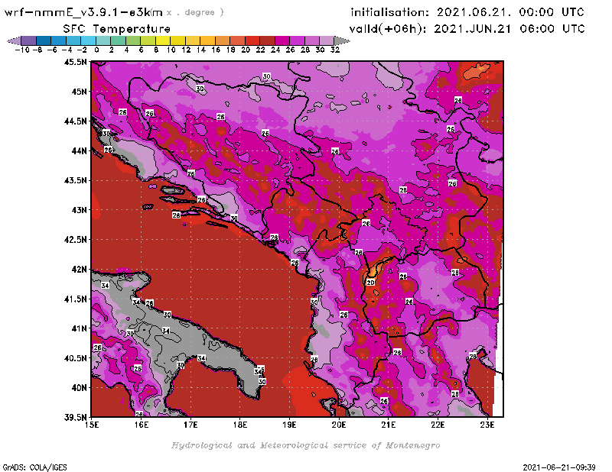Viewport: 612px width, 472px height.
Task: Click the 'SFC Temperature' title
Action: [117, 29]
